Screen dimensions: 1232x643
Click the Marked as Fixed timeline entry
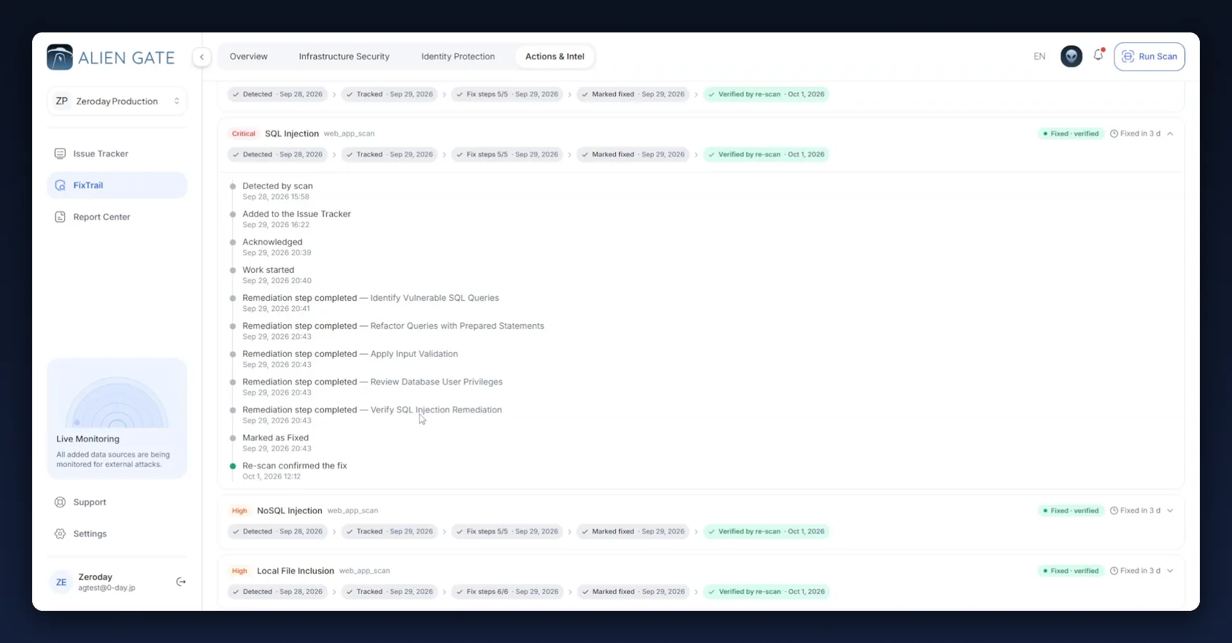276,443
